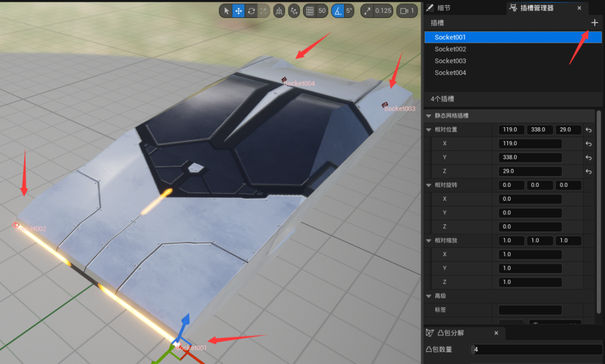The width and height of the screenshot is (605, 364).
Task: Select Socket002 marker in viewport
Action: (x=16, y=225)
